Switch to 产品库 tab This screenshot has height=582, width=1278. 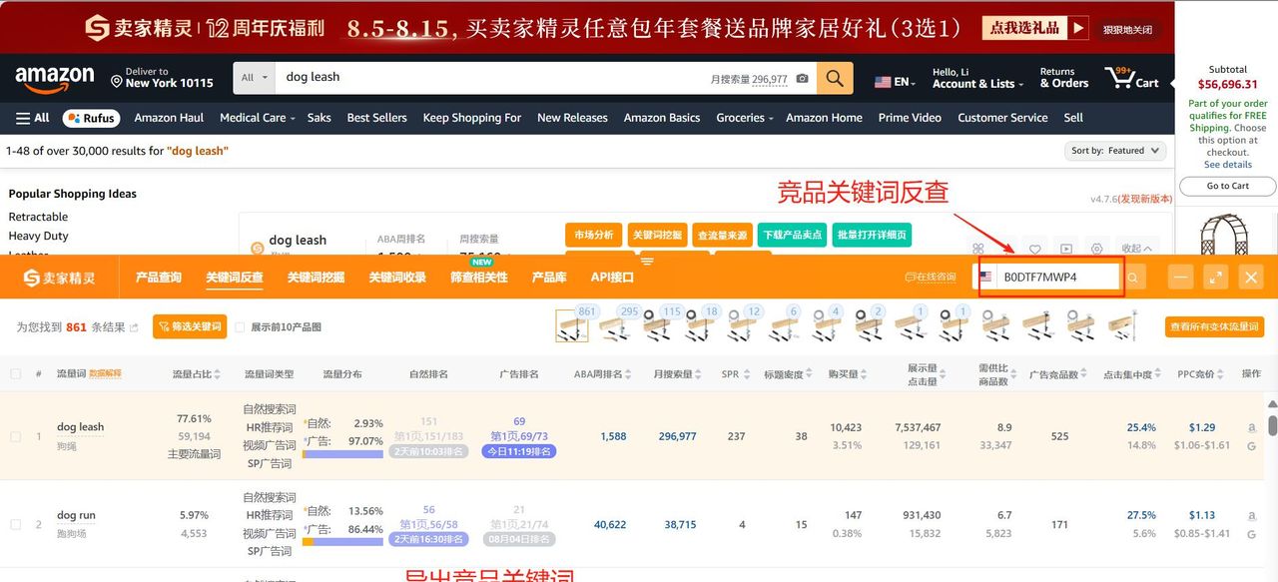pyautogui.click(x=549, y=278)
